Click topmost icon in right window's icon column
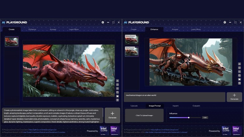244x137 pixels. click(x=239, y=64)
